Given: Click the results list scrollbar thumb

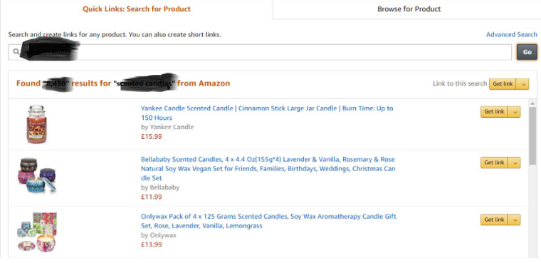Looking at the screenshot, I should coord(532,138).
